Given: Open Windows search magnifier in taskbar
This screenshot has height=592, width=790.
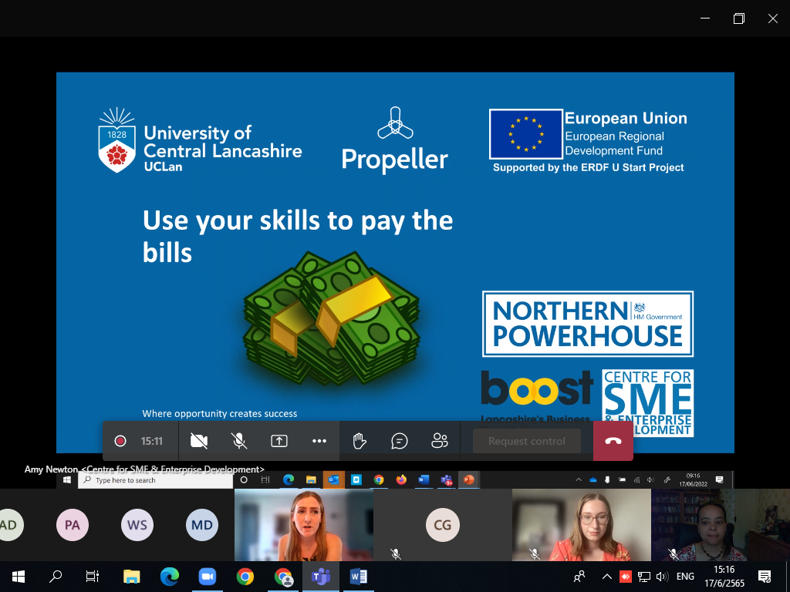Looking at the screenshot, I should (56, 577).
